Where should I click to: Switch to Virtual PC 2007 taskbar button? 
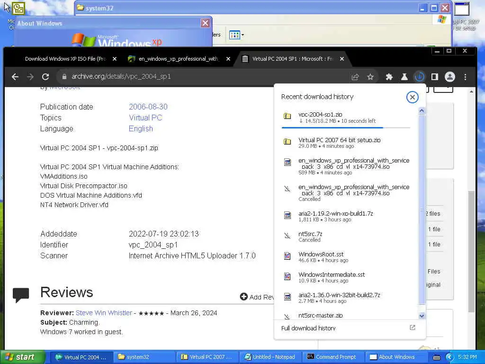point(207,357)
